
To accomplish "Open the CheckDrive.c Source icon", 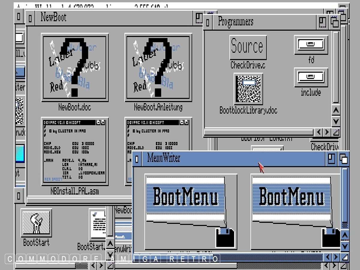I will [248, 47].
